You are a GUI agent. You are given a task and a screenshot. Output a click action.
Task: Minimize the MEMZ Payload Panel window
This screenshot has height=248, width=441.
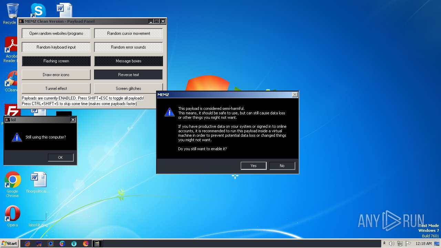(151, 21)
